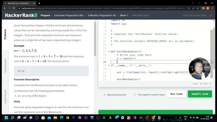
Task: Open 3 Months Preparation Kit breadcrumb
Action: (x=102, y=15)
